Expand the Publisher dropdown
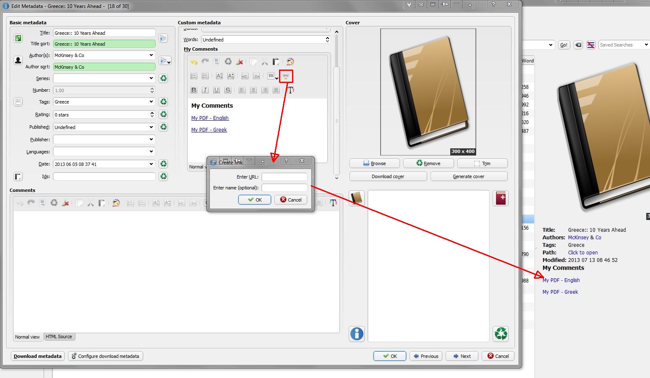Viewport: 650px width, 378px height. (x=151, y=139)
